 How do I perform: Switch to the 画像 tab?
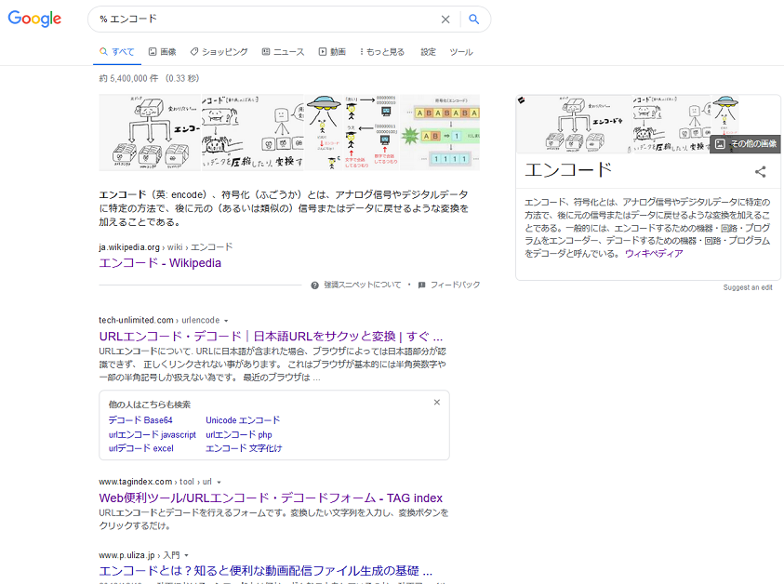pos(163,51)
